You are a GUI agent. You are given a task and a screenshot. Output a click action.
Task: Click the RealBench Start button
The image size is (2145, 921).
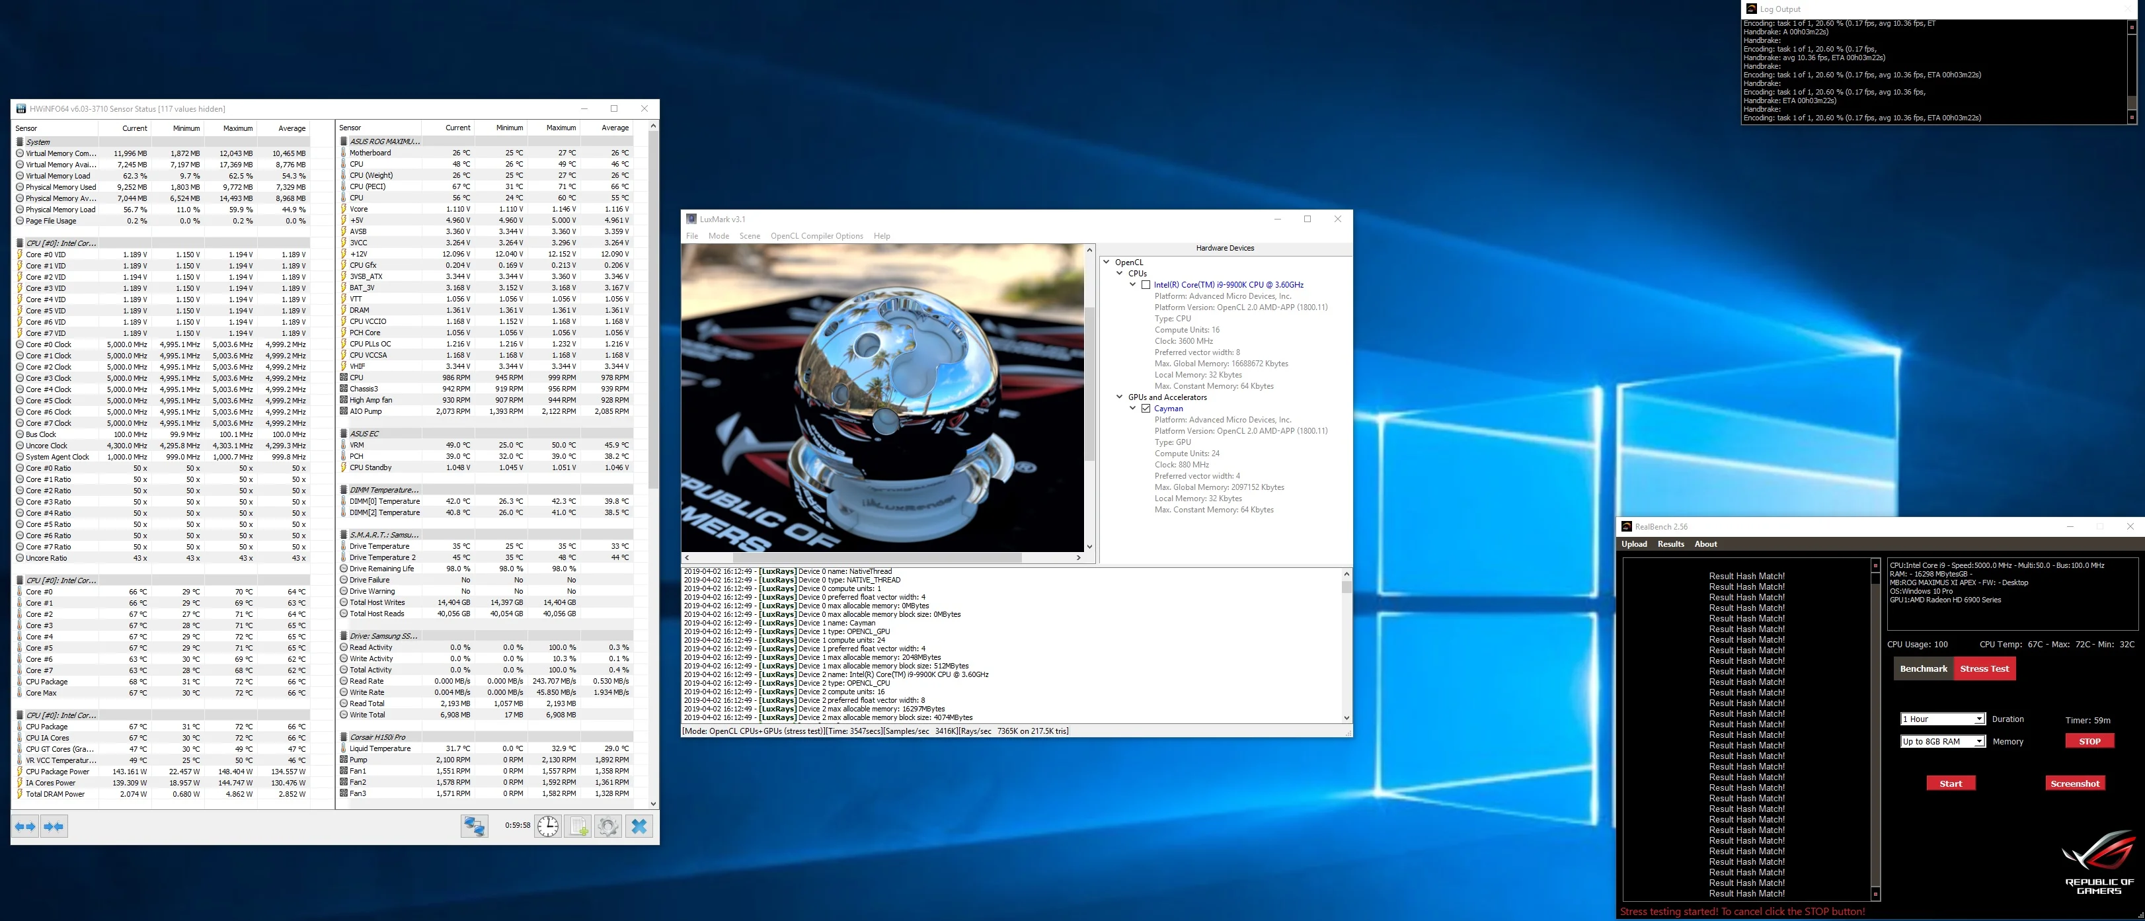coord(1950,783)
